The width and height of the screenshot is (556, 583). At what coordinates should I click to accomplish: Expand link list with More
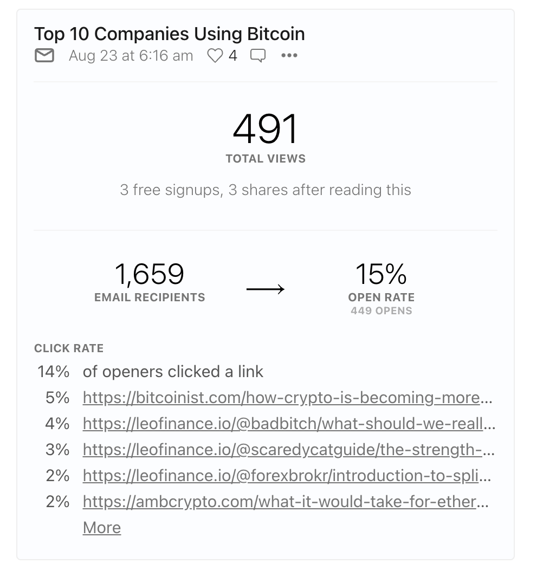click(x=102, y=528)
